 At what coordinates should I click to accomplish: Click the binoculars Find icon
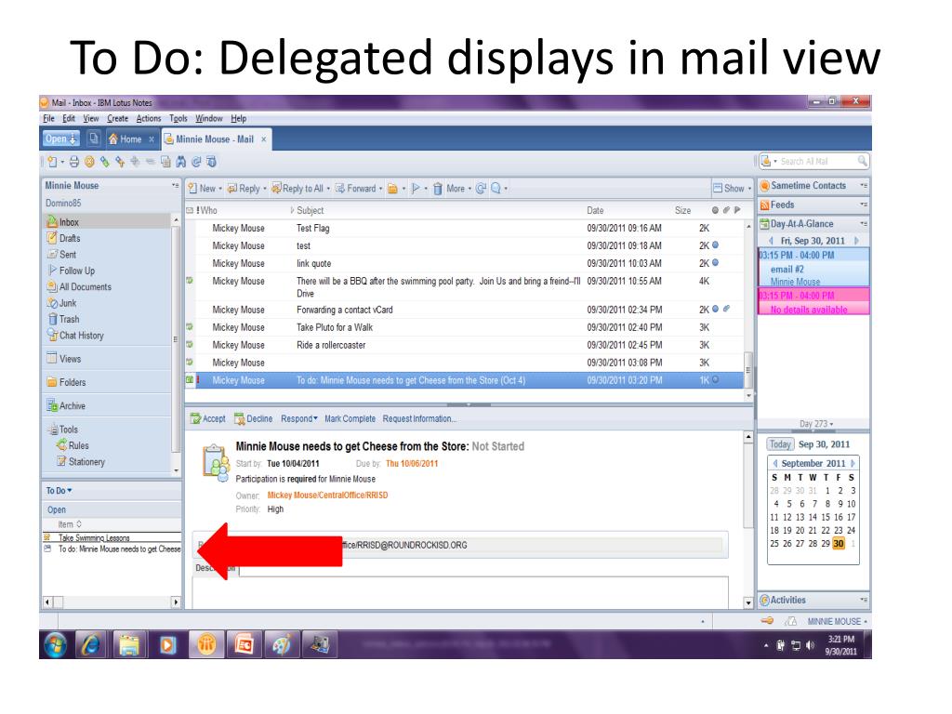click(x=181, y=162)
